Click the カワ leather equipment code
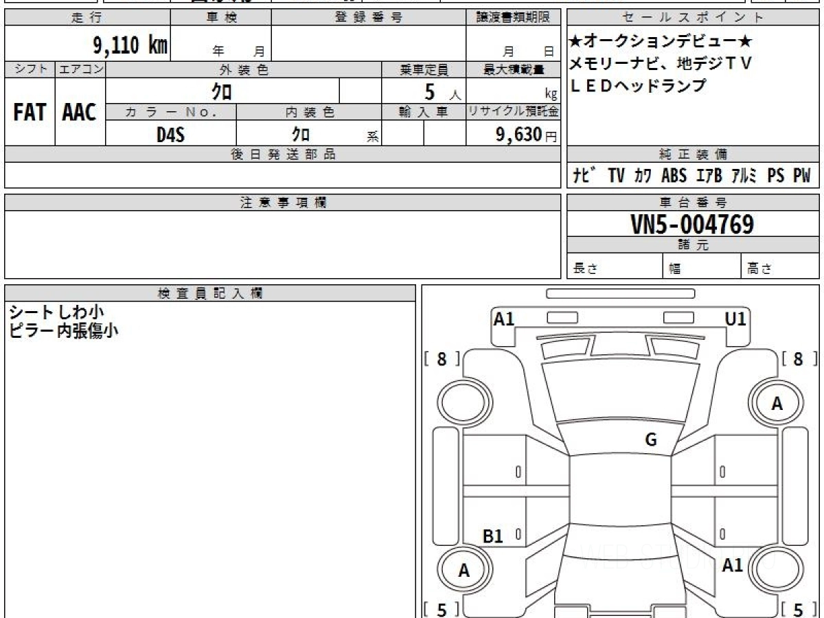This screenshot has width=824, height=618. pyautogui.click(x=643, y=176)
